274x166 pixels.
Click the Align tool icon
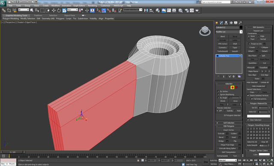[151, 10]
